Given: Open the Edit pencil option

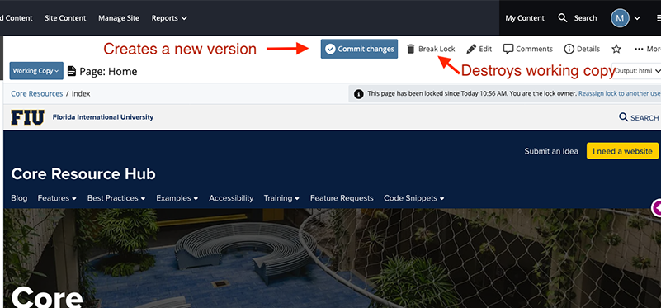Looking at the screenshot, I should click(479, 49).
